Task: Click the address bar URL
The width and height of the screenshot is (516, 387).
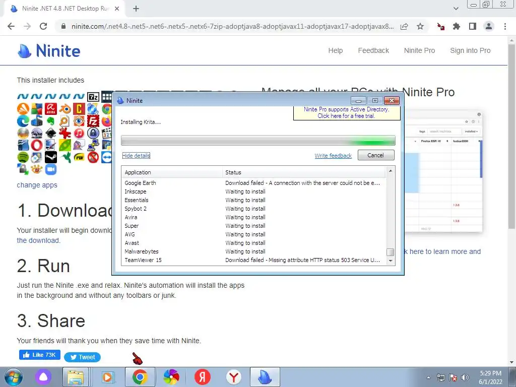Action: pos(232,26)
